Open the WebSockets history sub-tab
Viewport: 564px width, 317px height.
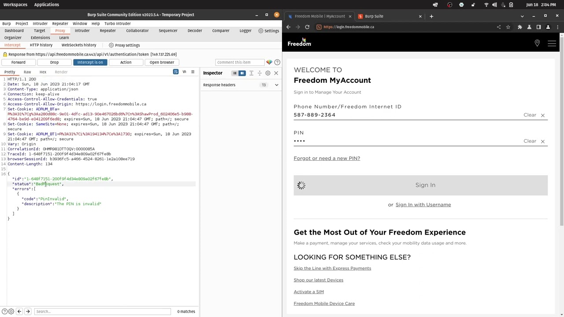tap(79, 45)
